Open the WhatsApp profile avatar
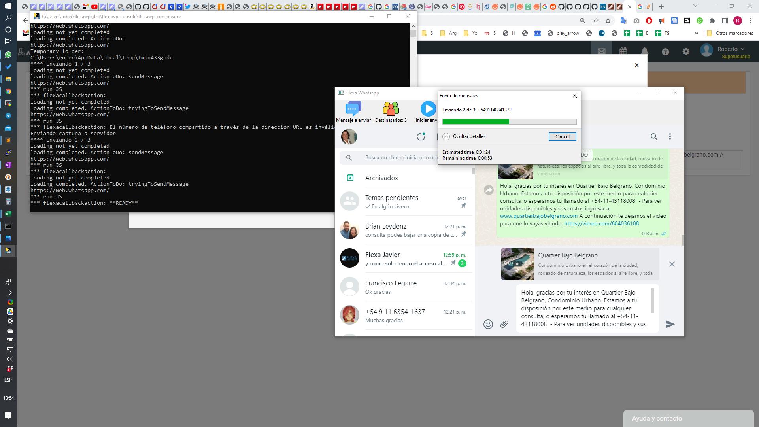The height and width of the screenshot is (427, 759). (x=349, y=137)
